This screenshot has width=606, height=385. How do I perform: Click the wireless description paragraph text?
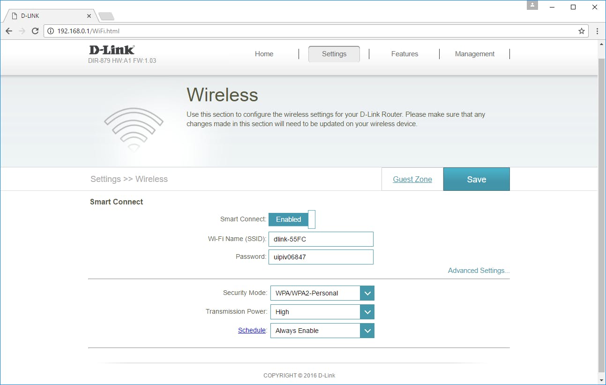[x=336, y=119]
